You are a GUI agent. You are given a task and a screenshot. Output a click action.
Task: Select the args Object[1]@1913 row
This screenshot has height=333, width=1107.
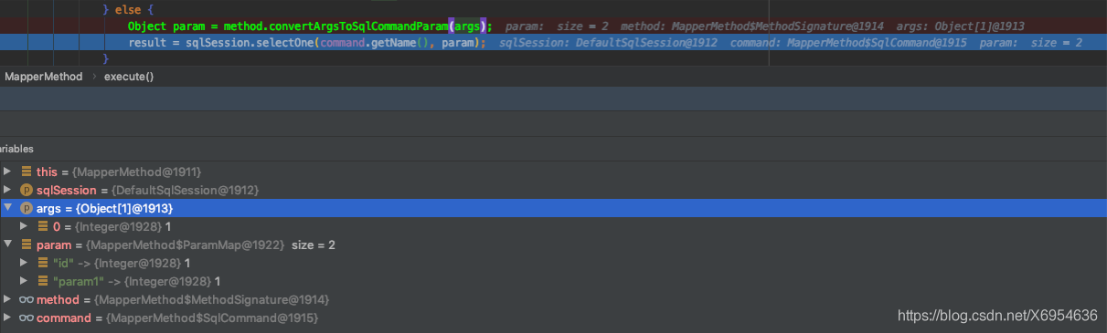pos(553,208)
